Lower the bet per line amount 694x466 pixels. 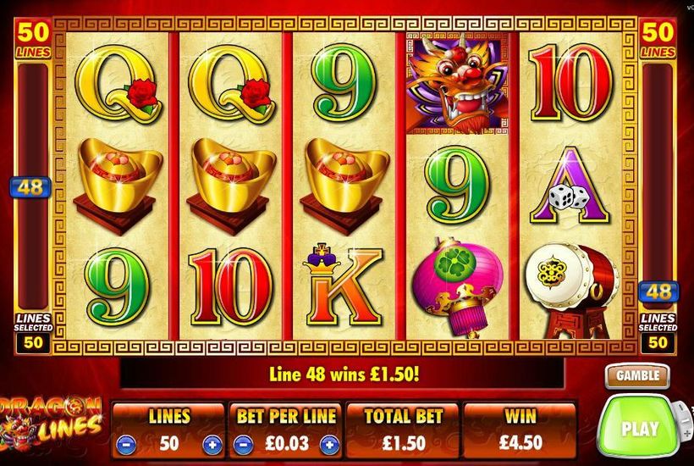[243, 444]
